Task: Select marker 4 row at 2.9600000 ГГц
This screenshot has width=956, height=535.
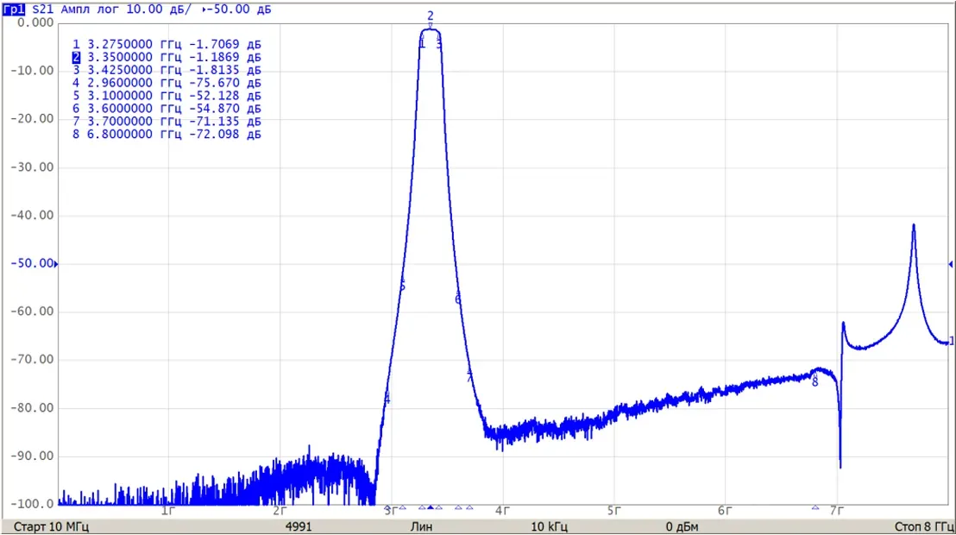Action: click(167, 83)
